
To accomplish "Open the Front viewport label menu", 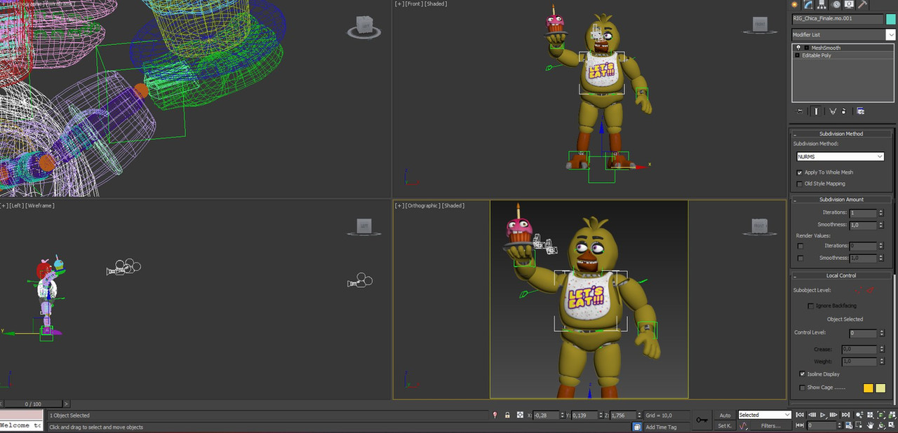I will 413,4.
